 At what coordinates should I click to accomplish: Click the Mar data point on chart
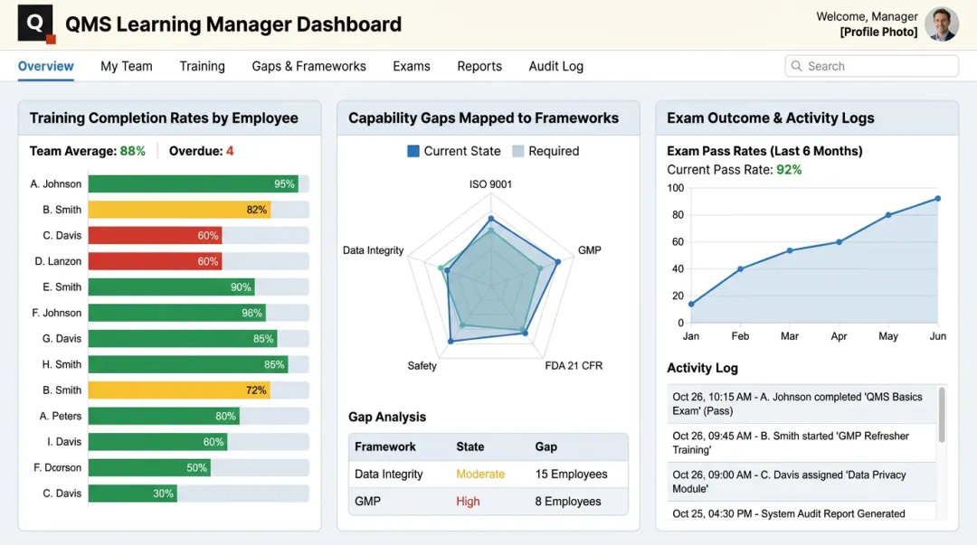click(790, 250)
